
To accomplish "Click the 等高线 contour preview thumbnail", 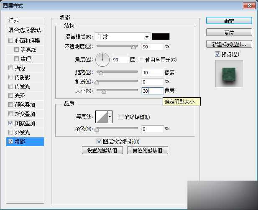I will [102, 117].
